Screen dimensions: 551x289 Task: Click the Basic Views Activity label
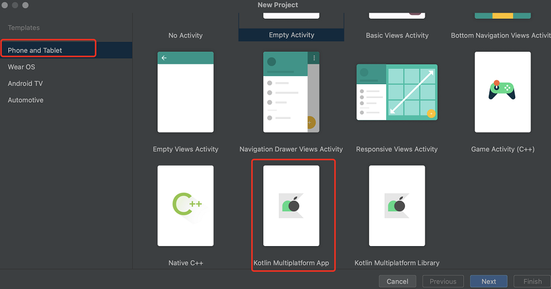point(397,35)
